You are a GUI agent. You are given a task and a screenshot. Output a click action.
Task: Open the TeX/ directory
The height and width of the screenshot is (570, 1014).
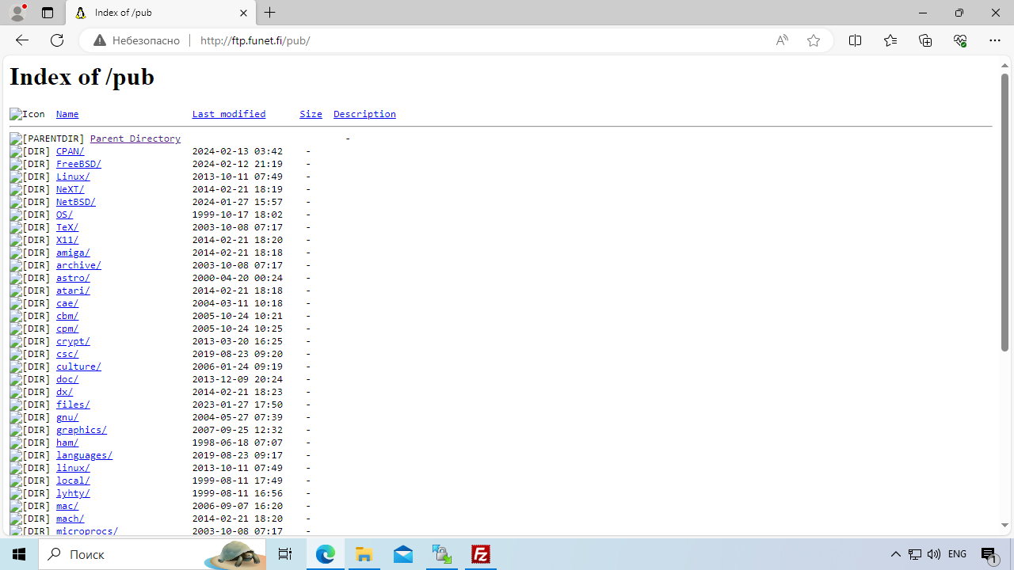point(67,227)
